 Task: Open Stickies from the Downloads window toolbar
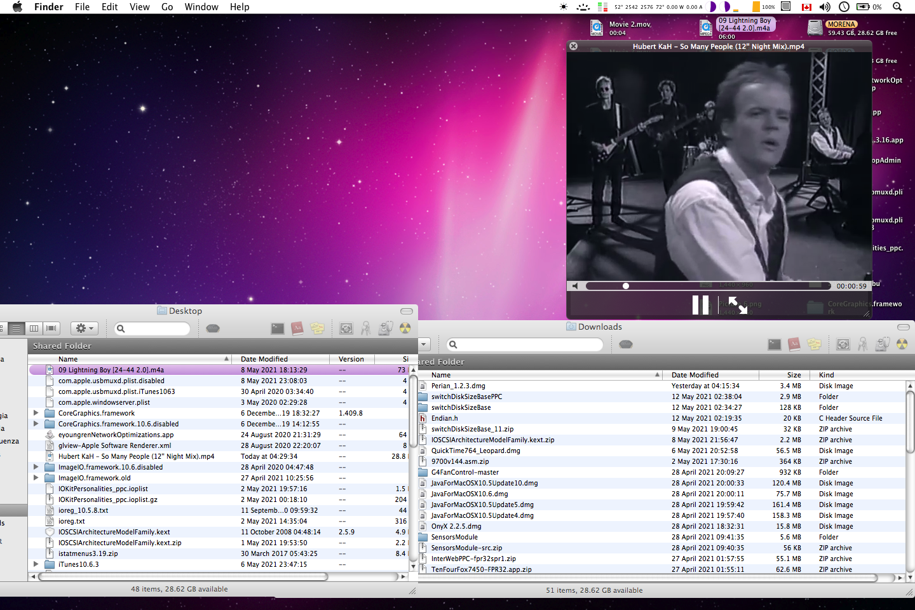click(814, 344)
